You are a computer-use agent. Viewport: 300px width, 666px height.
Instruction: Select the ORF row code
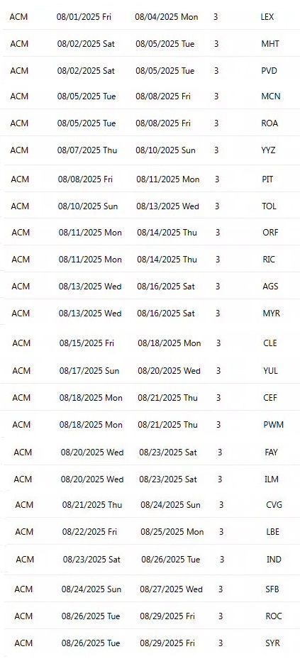point(271,233)
